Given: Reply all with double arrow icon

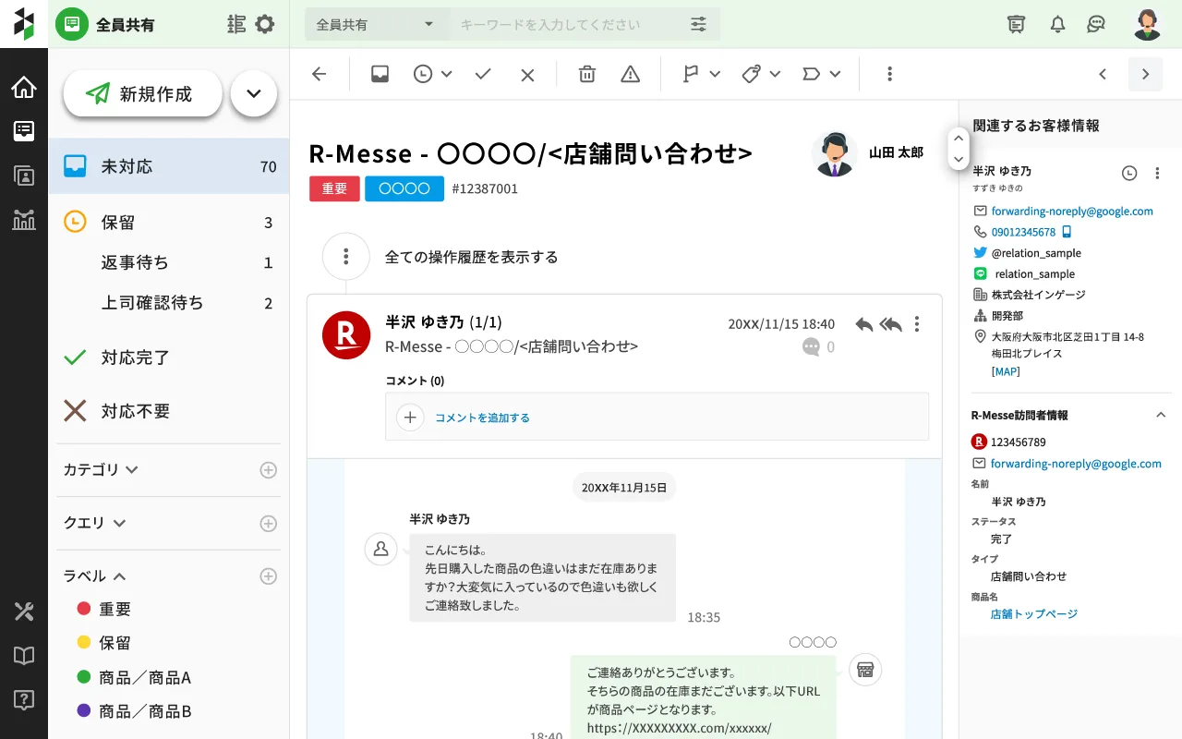Looking at the screenshot, I should [891, 324].
